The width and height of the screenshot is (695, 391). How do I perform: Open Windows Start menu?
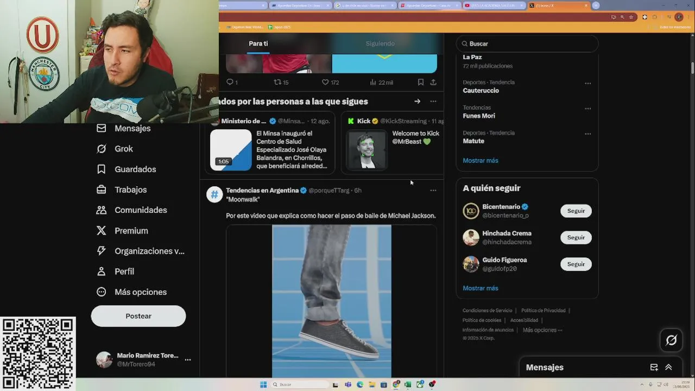pos(263,384)
